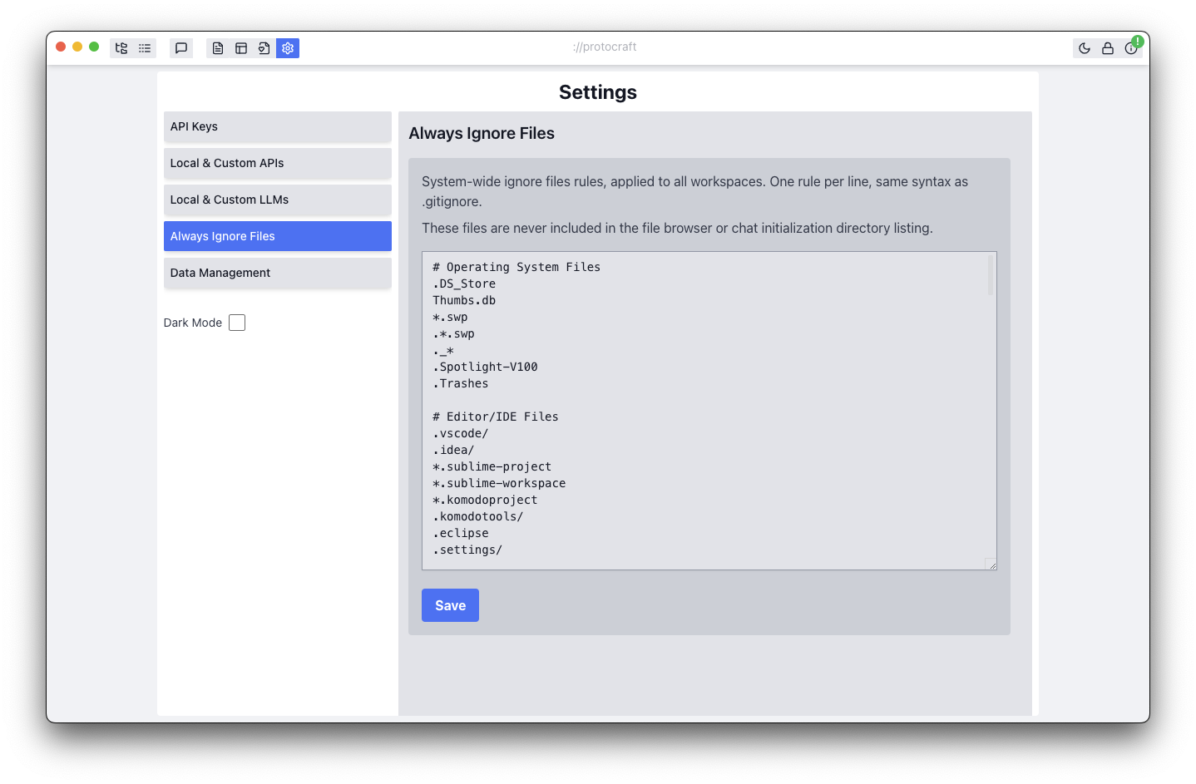
Task: Select the Always Ignore Files section
Action: (277, 236)
